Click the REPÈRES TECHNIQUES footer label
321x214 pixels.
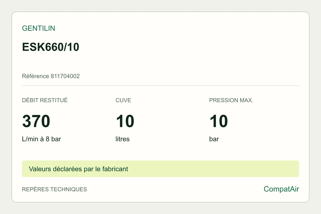coord(54,189)
